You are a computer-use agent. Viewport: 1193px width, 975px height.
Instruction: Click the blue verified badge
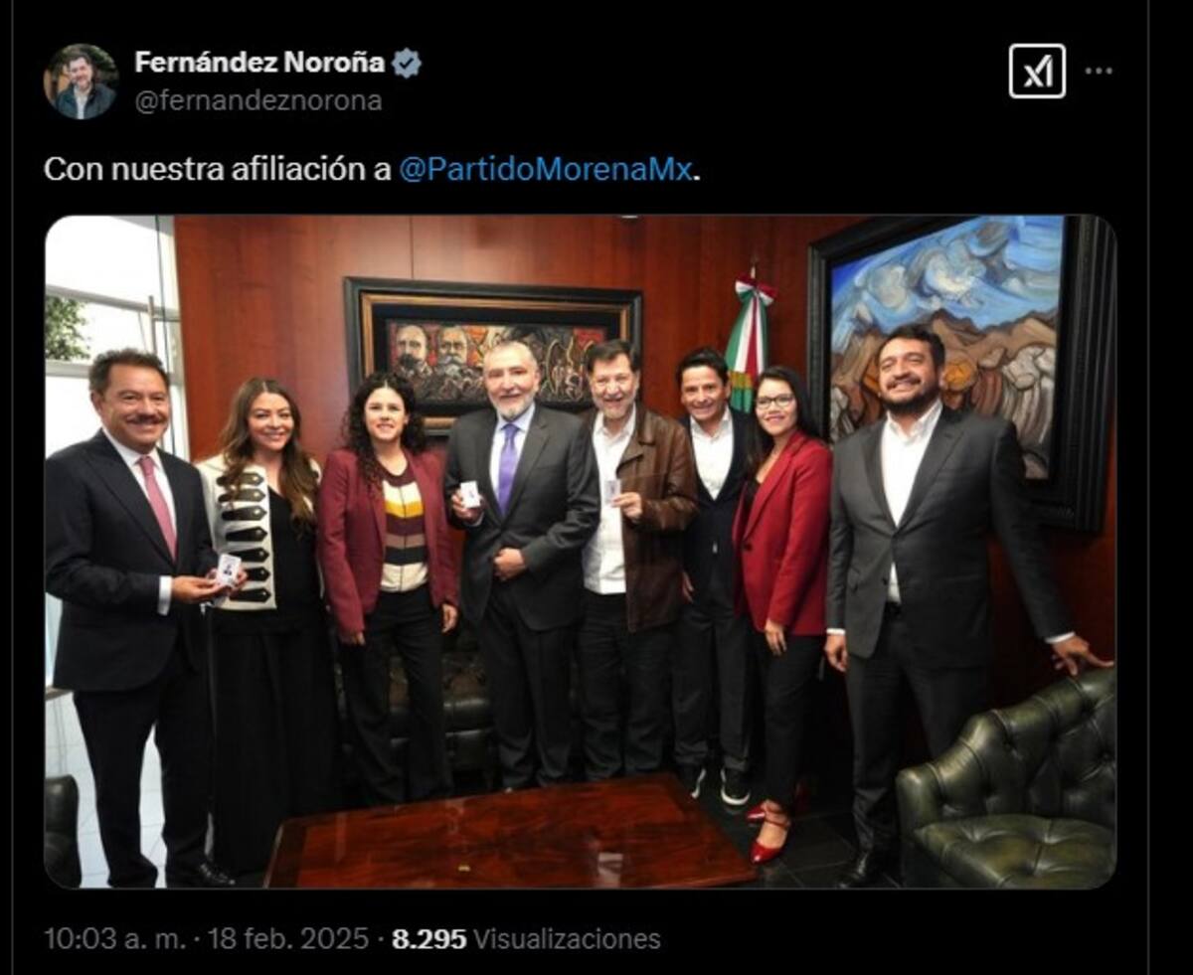406,64
